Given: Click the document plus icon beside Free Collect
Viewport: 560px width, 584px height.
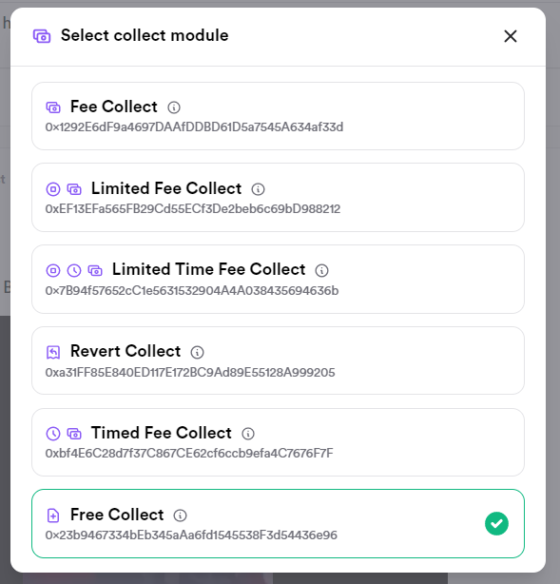Looking at the screenshot, I should tap(53, 516).
